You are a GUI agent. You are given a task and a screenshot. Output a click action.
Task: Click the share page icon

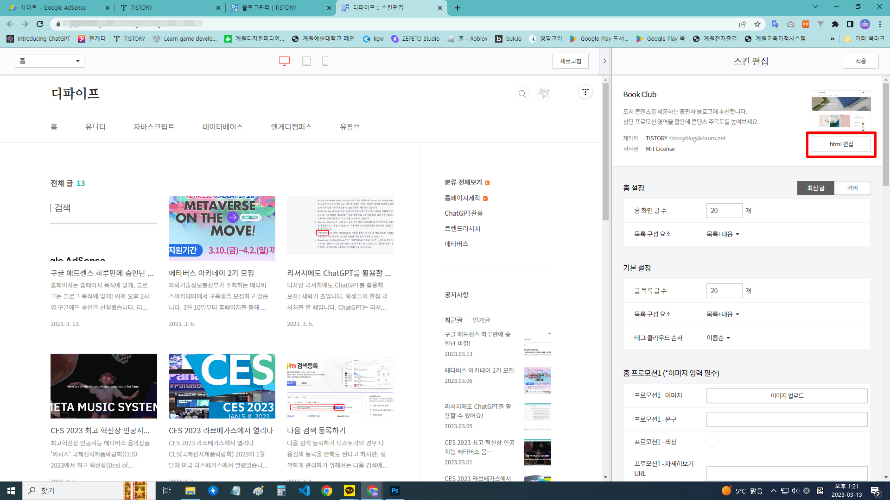[x=743, y=24]
